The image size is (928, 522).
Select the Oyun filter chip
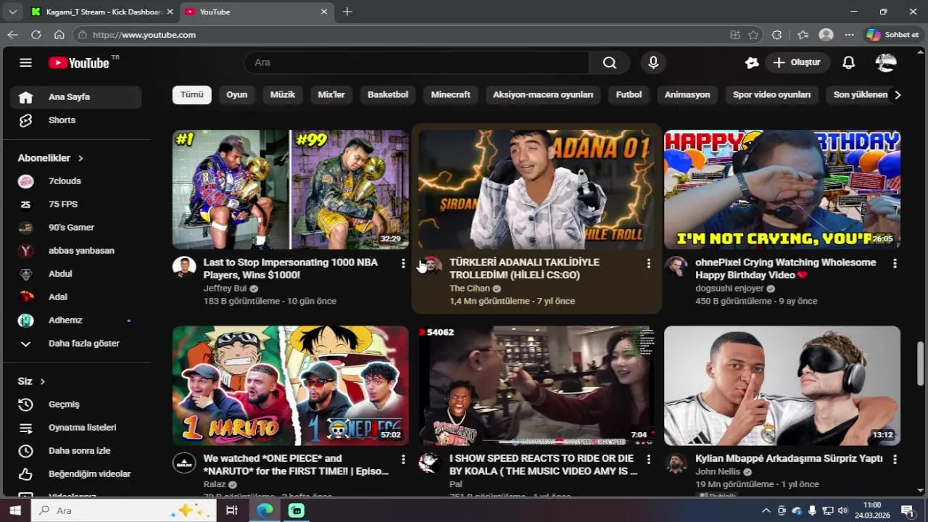[236, 95]
